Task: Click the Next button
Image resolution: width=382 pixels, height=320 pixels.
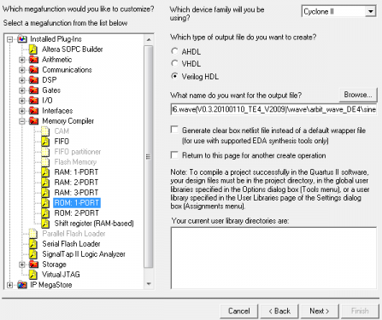Action: [320, 311]
